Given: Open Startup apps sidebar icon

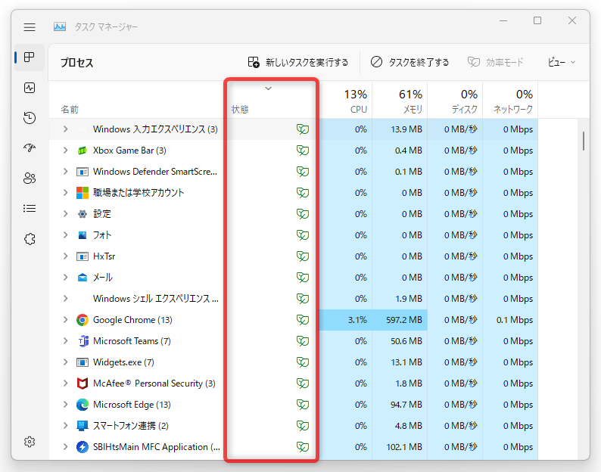Looking at the screenshot, I should [x=30, y=148].
